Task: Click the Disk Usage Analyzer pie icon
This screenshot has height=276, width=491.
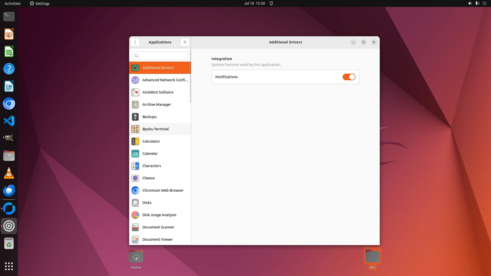Action: 135,215
